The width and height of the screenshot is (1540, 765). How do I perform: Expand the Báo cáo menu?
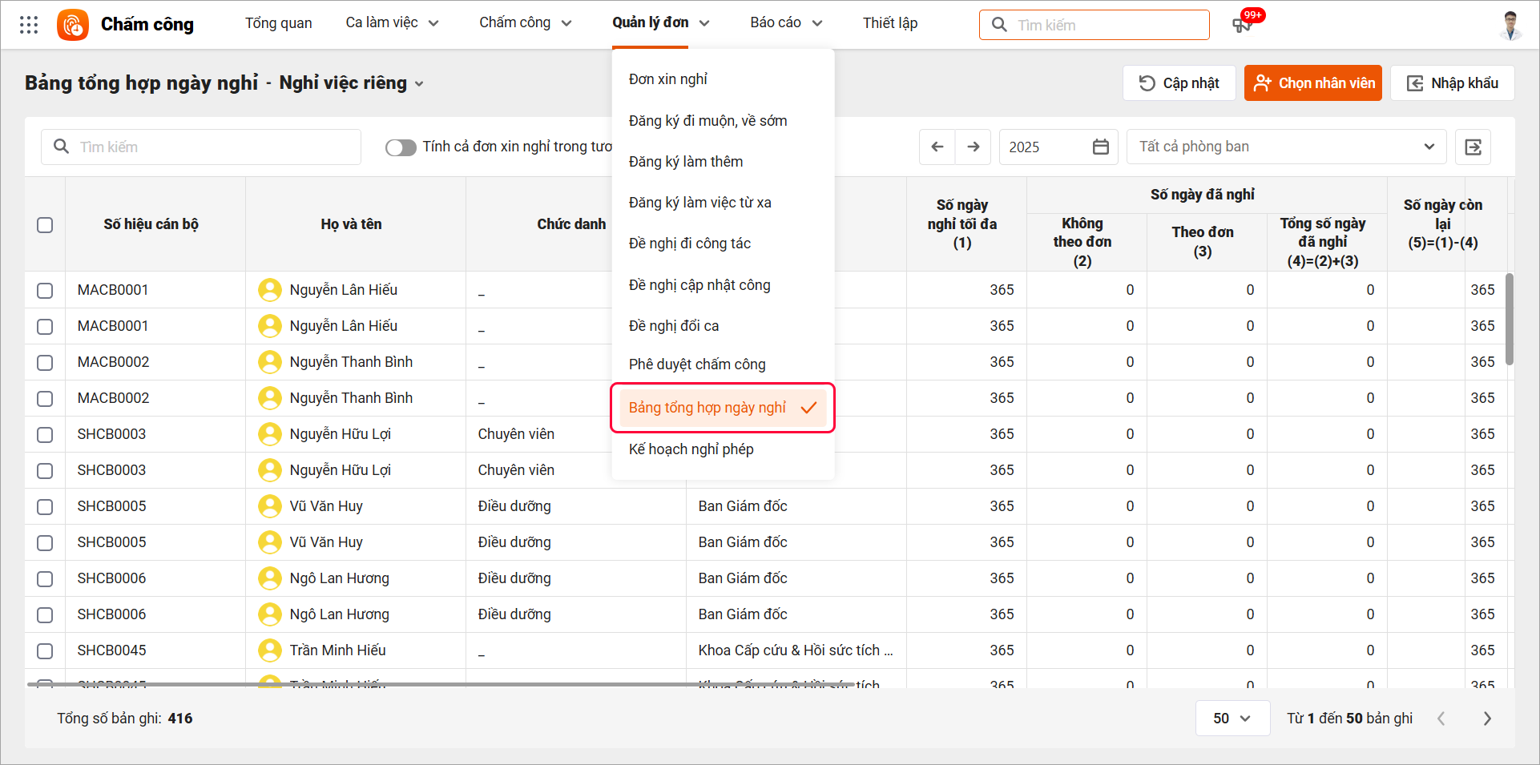786,23
